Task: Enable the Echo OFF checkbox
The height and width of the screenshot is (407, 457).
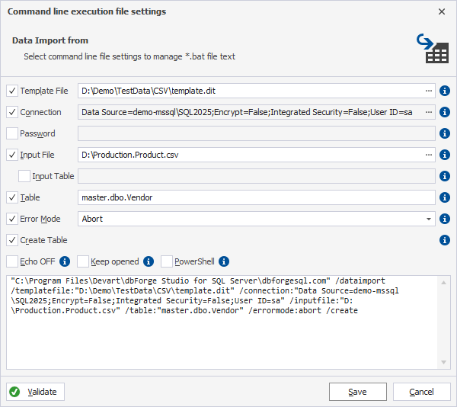Action: (12, 261)
